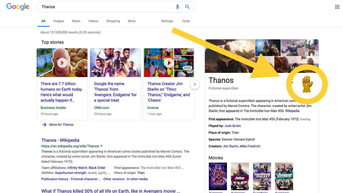Expand the Wikipedia URL dropdown arrow

101,146
